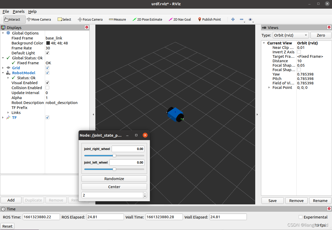This screenshot has height=230, width=332.
Task: Toggle the Focal Shape Fixed Size checkbox
Action: click(x=299, y=70)
